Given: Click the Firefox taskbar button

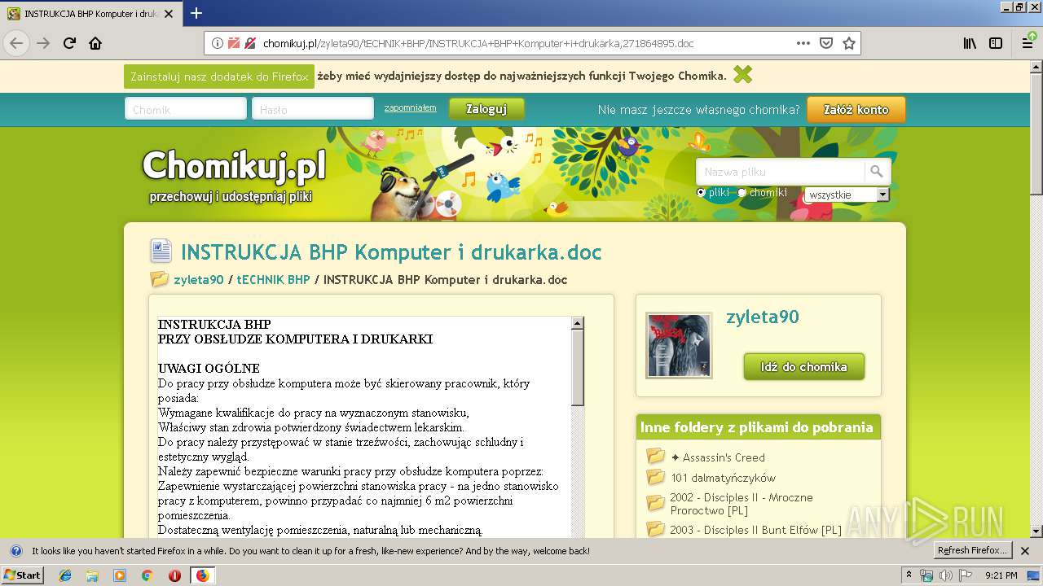Looking at the screenshot, I should pos(202,575).
